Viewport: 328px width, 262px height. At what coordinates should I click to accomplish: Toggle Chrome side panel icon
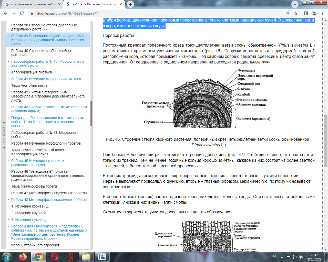(306, 13)
